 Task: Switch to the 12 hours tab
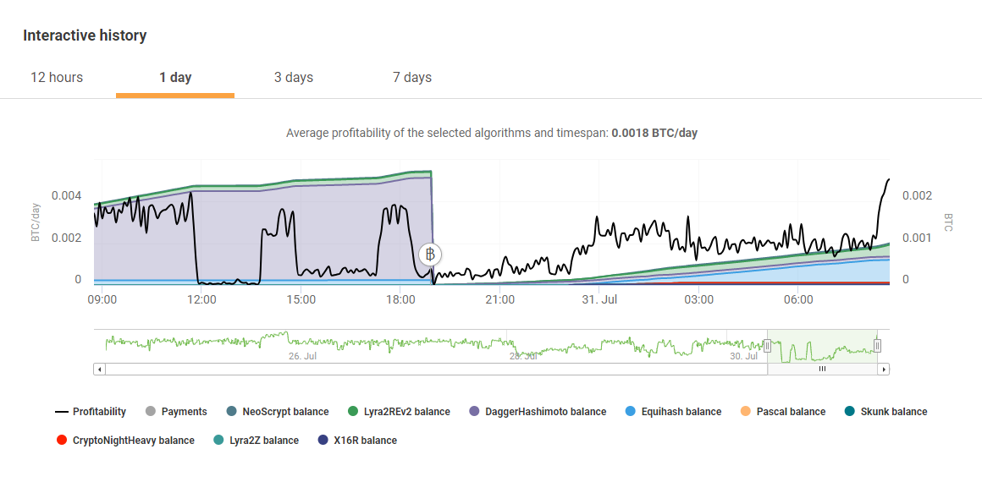57,78
